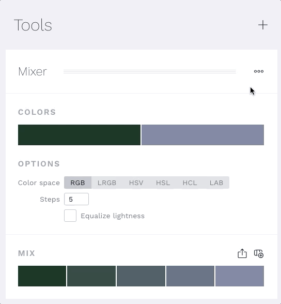This screenshot has width=281, height=304.
Task: Enable the Equalize lightness checkbox
Action: pyautogui.click(x=70, y=216)
